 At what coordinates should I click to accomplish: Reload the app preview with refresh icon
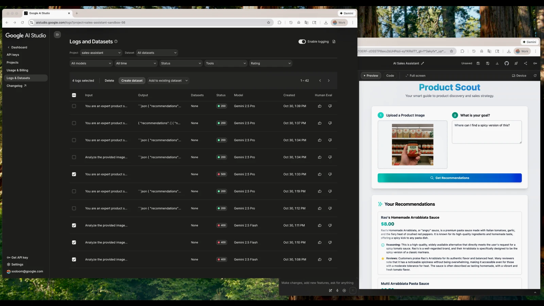click(535, 76)
